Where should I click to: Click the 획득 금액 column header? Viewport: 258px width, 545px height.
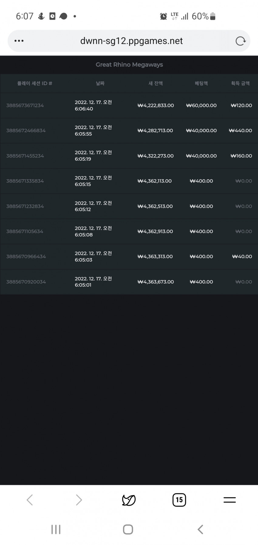click(x=240, y=83)
